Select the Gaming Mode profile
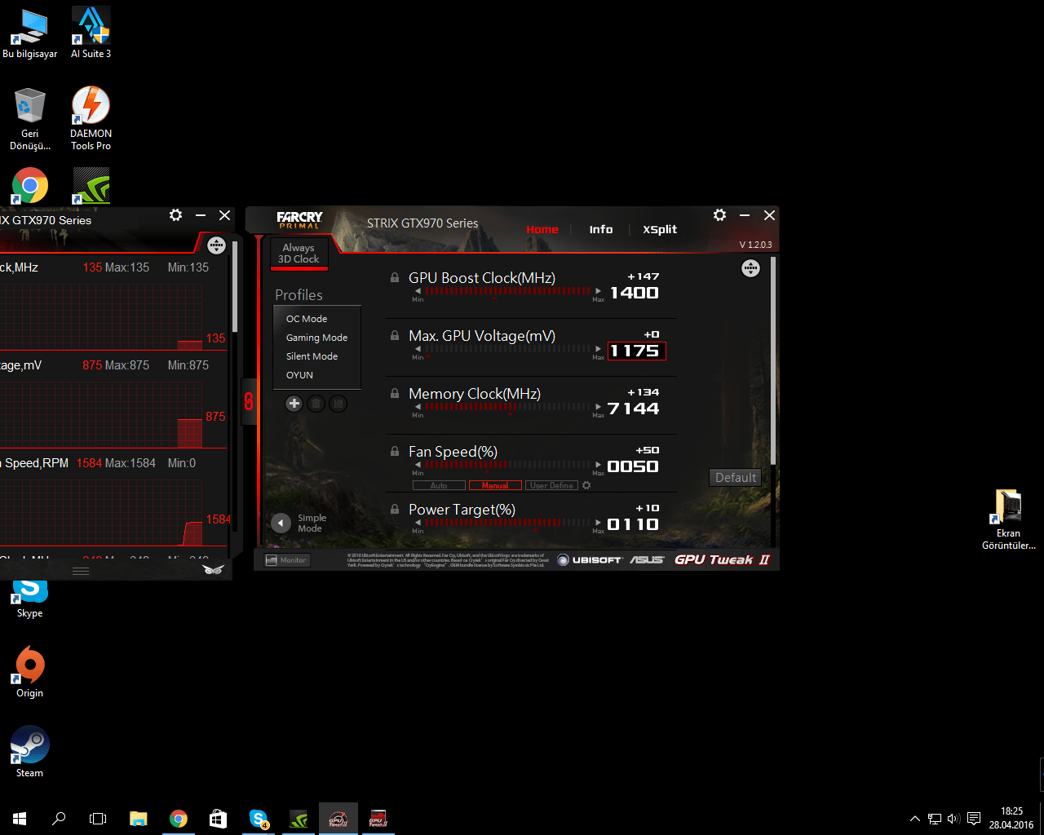The height and width of the screenshot is (835, 1044). point(316,338)
